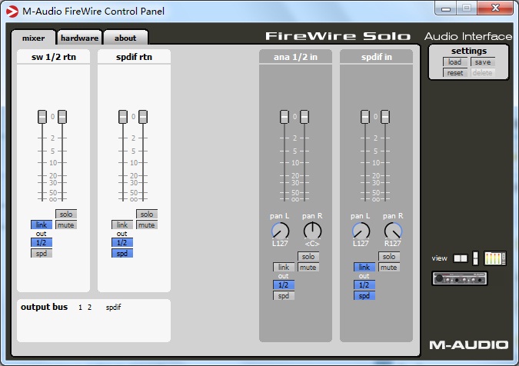
Task: Open the about tab
Action: pyautogui.click(x=125, y=38)
